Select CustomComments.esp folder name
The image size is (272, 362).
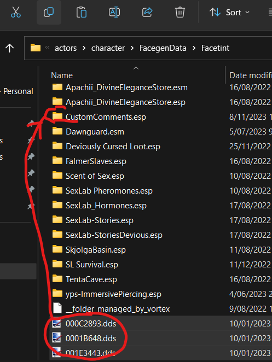[x=106, y=117]
